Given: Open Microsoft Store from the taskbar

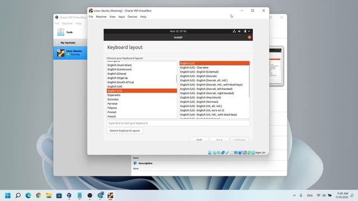Looking at the screenshot, I should 59,195.
